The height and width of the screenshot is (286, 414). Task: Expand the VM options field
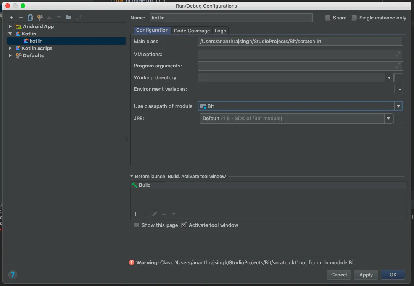click(398, 55)
